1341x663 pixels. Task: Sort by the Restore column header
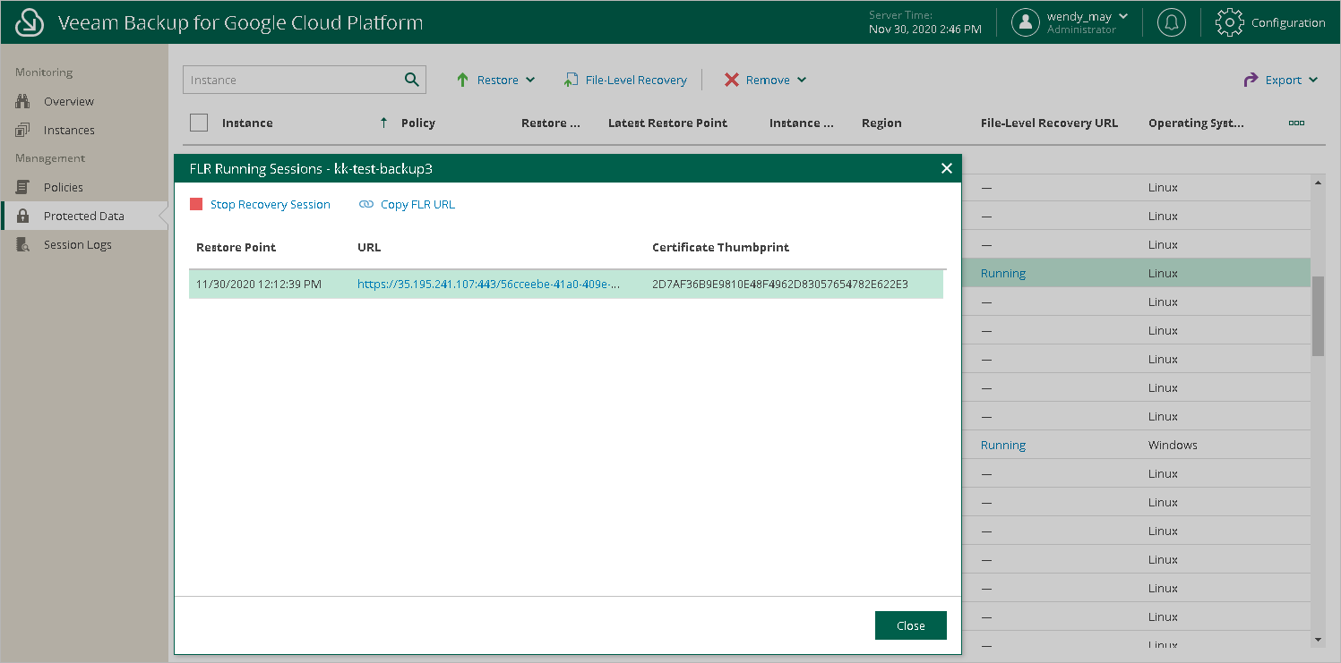551,123
